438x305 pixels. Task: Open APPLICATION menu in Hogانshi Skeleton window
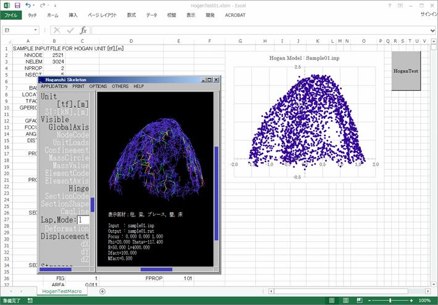pos(54,86)
